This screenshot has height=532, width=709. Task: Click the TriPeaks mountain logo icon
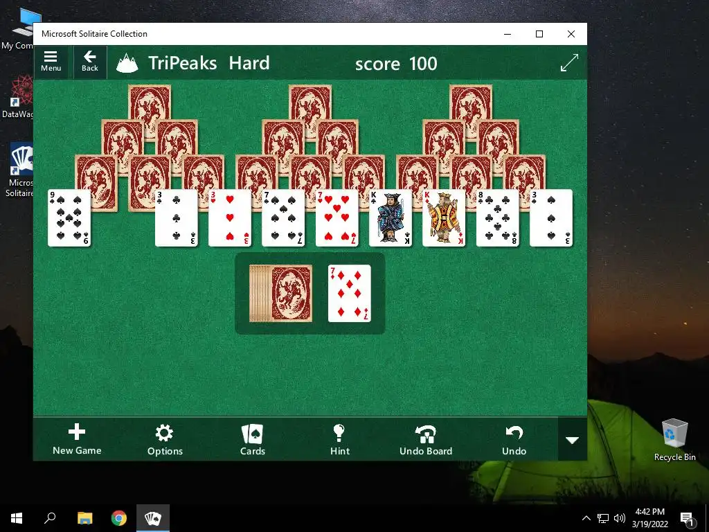pyautogui.click(x=127, y=63)
